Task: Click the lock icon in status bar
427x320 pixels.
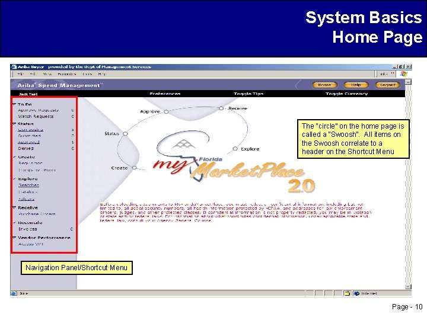Action: tap(347, 293)
